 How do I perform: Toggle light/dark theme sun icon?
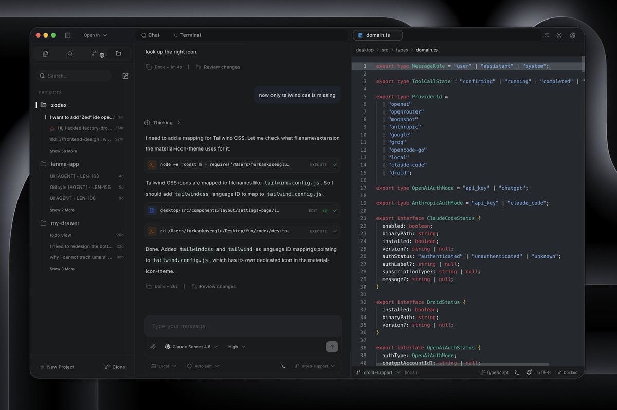(x=559, y=35)
